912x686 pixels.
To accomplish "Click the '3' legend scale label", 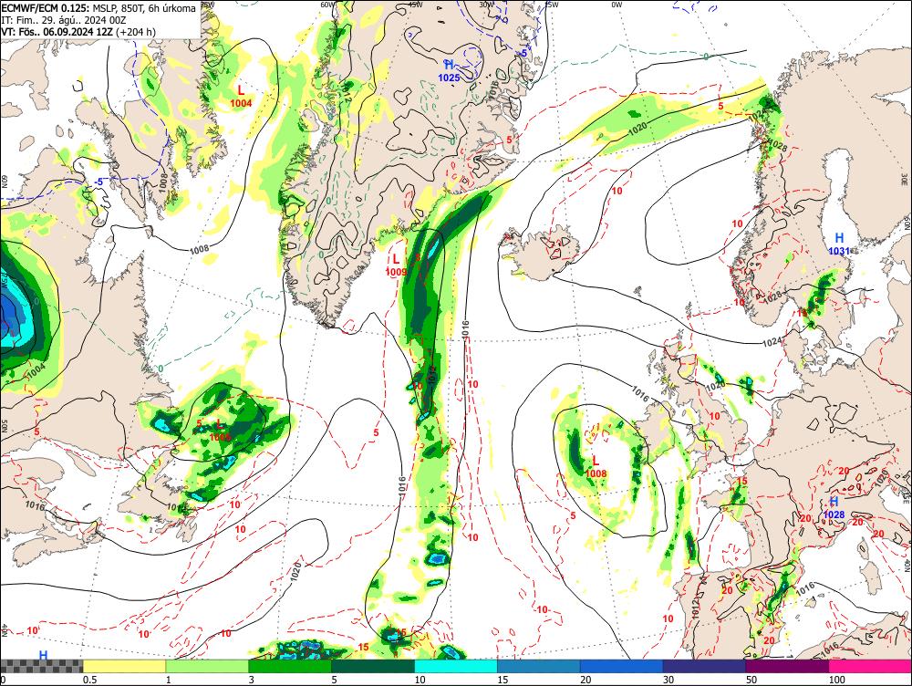I will pyautogui.click(x=252, y=680).
